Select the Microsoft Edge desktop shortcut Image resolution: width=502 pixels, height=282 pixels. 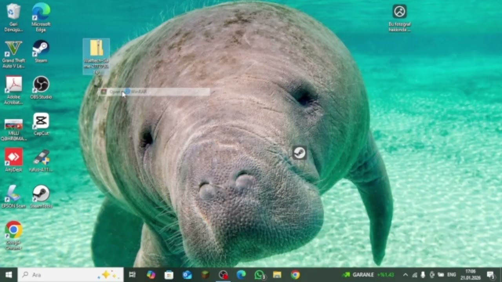click(x=41, y=17)
